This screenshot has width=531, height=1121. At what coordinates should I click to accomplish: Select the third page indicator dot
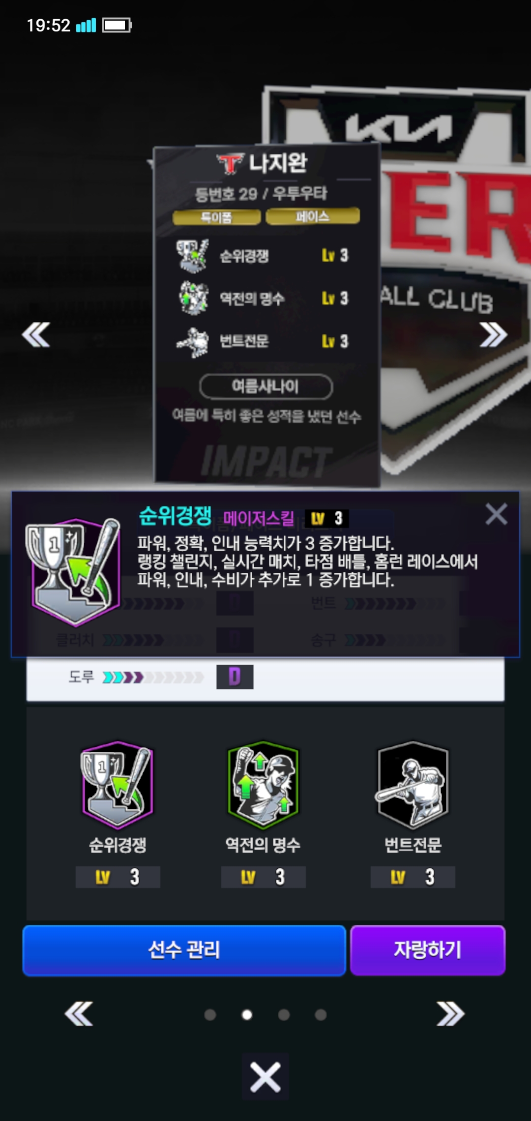tap(284, 1015)
